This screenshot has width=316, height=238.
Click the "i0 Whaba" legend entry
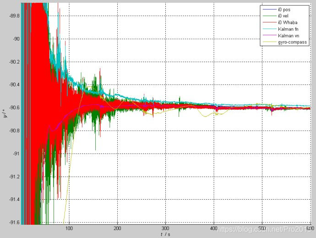288,22
